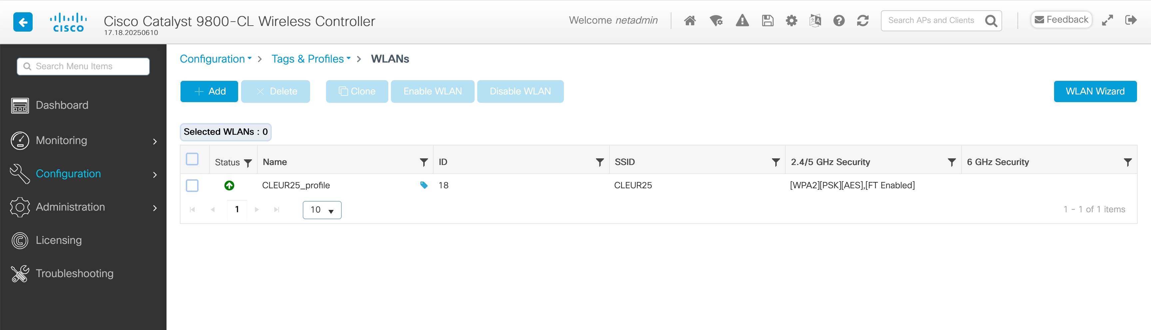
Task: Open the Feedback button
Action: pos(1061,20)
